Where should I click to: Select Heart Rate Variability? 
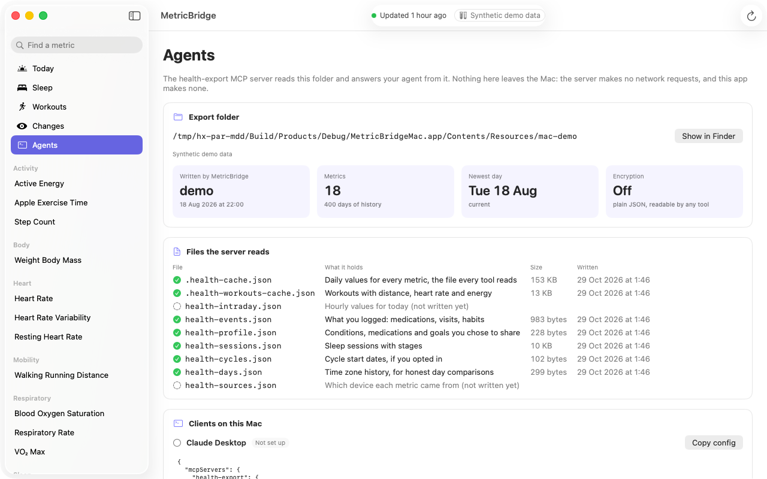click(x=77, y=317)
